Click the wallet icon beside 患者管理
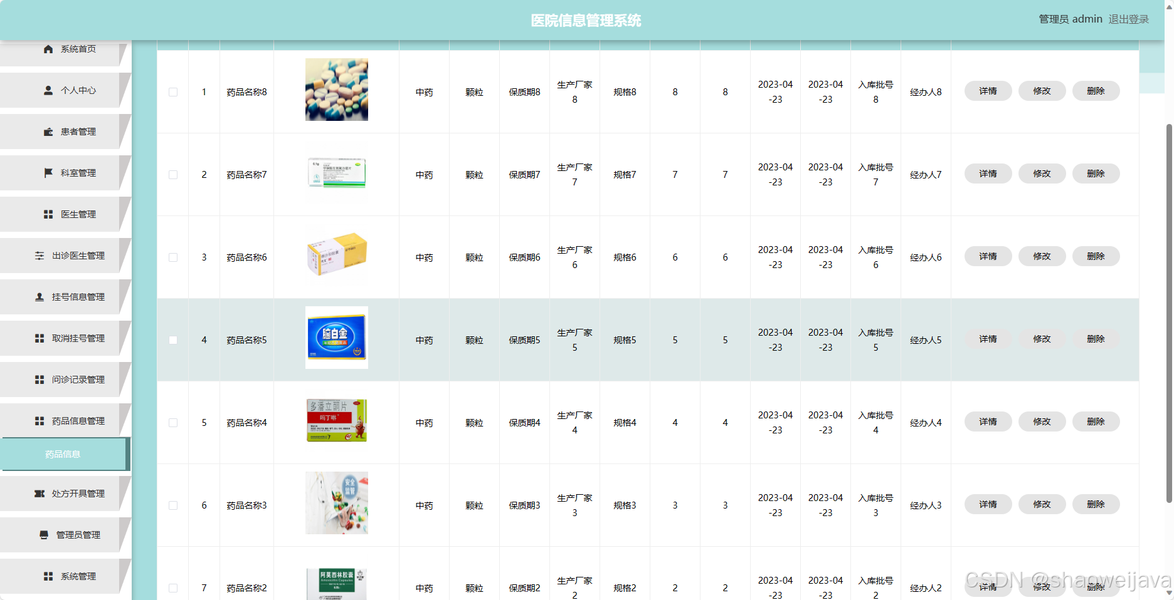The width and height of the screenshot is (1174, 600). (x=48, y=132)
